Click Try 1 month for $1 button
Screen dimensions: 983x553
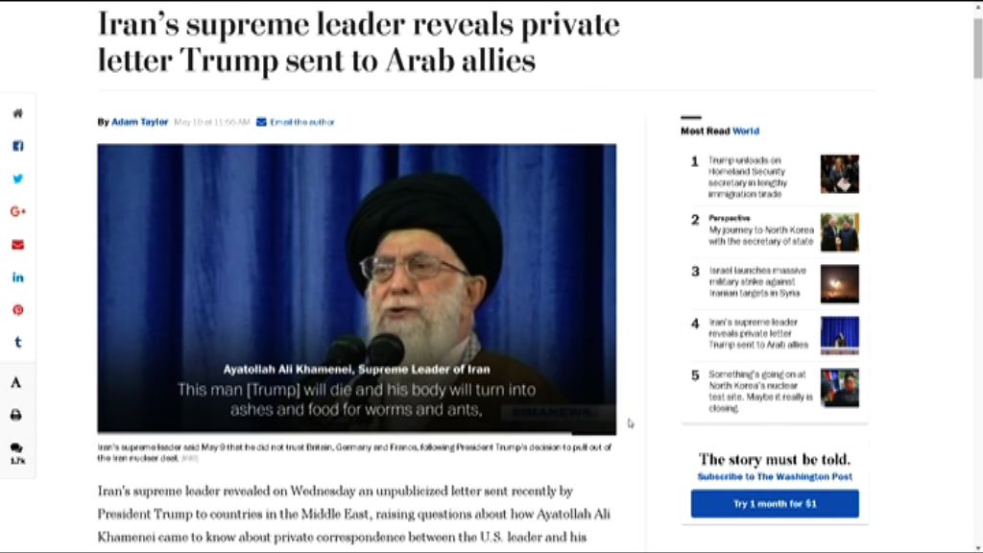coord(775,503)
